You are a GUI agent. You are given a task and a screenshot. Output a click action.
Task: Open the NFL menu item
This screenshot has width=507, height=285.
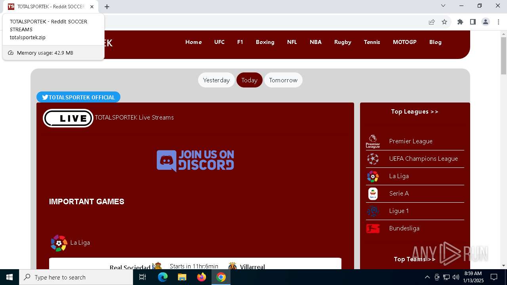pos(292,42)
